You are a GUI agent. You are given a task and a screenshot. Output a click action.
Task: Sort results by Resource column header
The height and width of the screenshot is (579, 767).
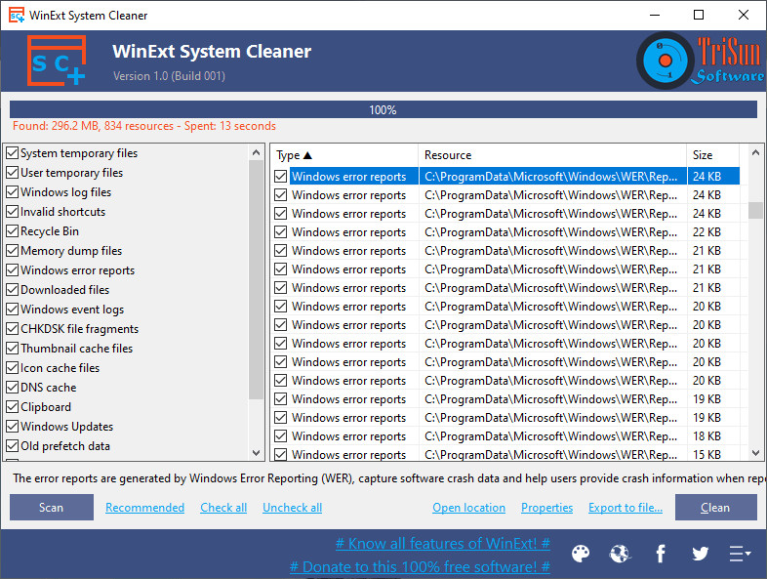[x=552, y=155]
